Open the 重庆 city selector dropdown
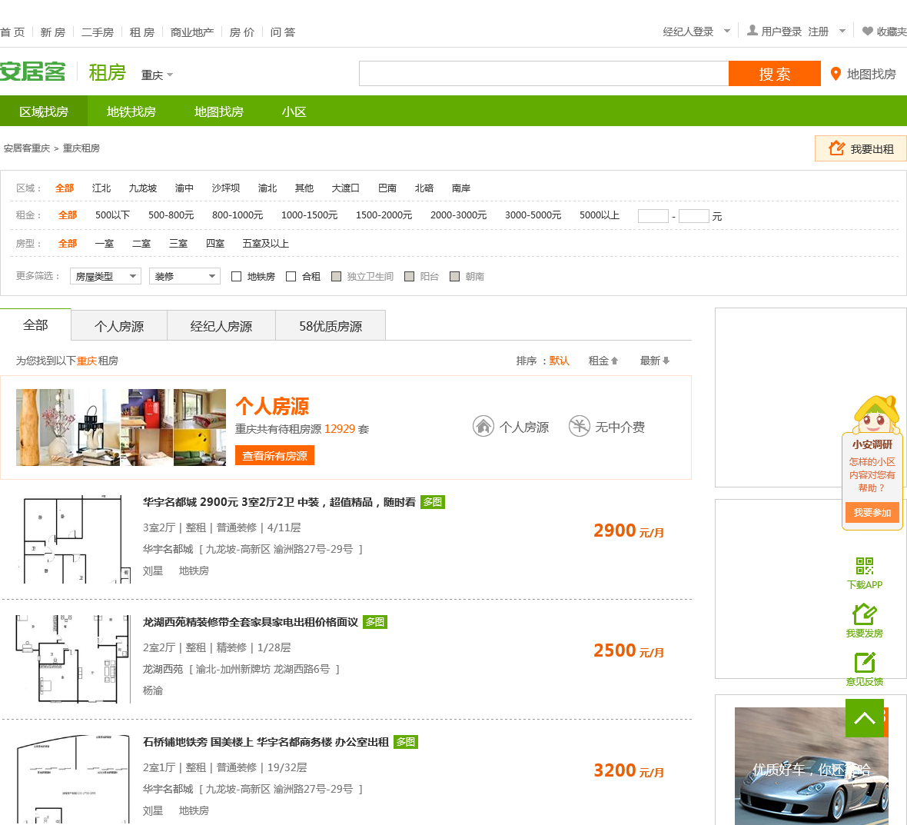907x825 pixels. pos(157,75)
